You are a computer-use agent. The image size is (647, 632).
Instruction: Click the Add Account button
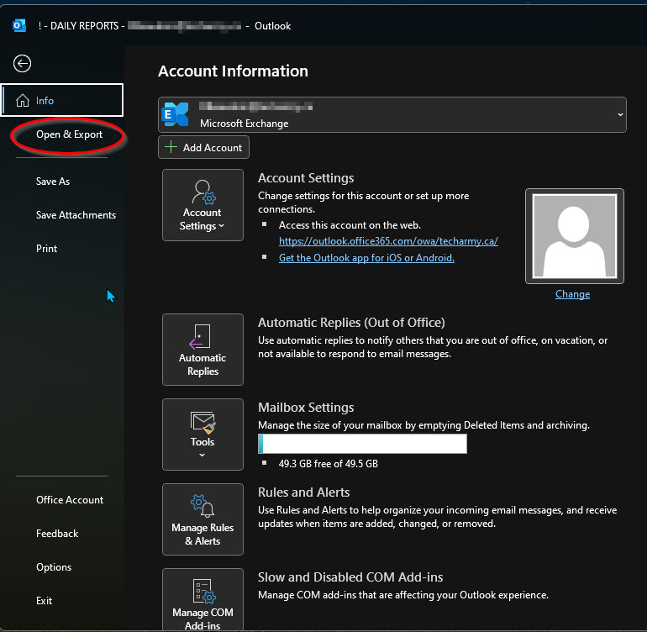pos(203,147)
